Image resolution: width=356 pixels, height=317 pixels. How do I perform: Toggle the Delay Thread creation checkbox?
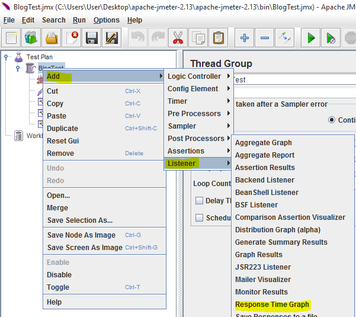[x=199, y=200]
